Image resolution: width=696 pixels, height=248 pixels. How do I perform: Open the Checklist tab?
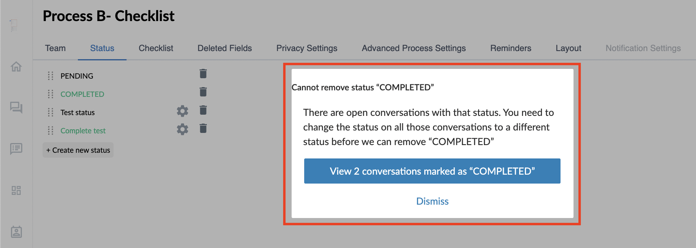[156, 48]
